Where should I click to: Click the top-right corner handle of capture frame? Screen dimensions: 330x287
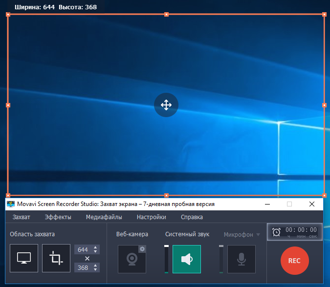pyautogui.click(x=324, y=14)
